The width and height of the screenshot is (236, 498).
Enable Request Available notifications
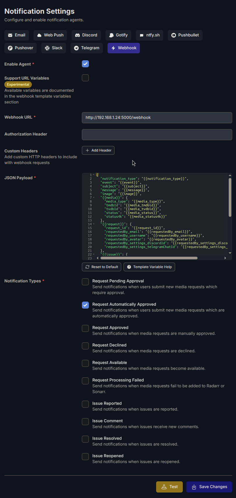[85, 363]
